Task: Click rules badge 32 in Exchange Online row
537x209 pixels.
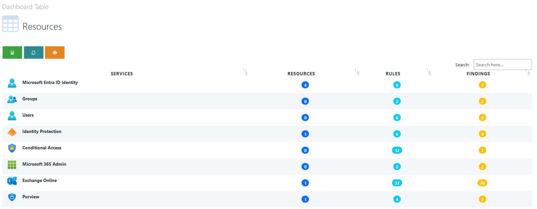Action: click(397, 183)
